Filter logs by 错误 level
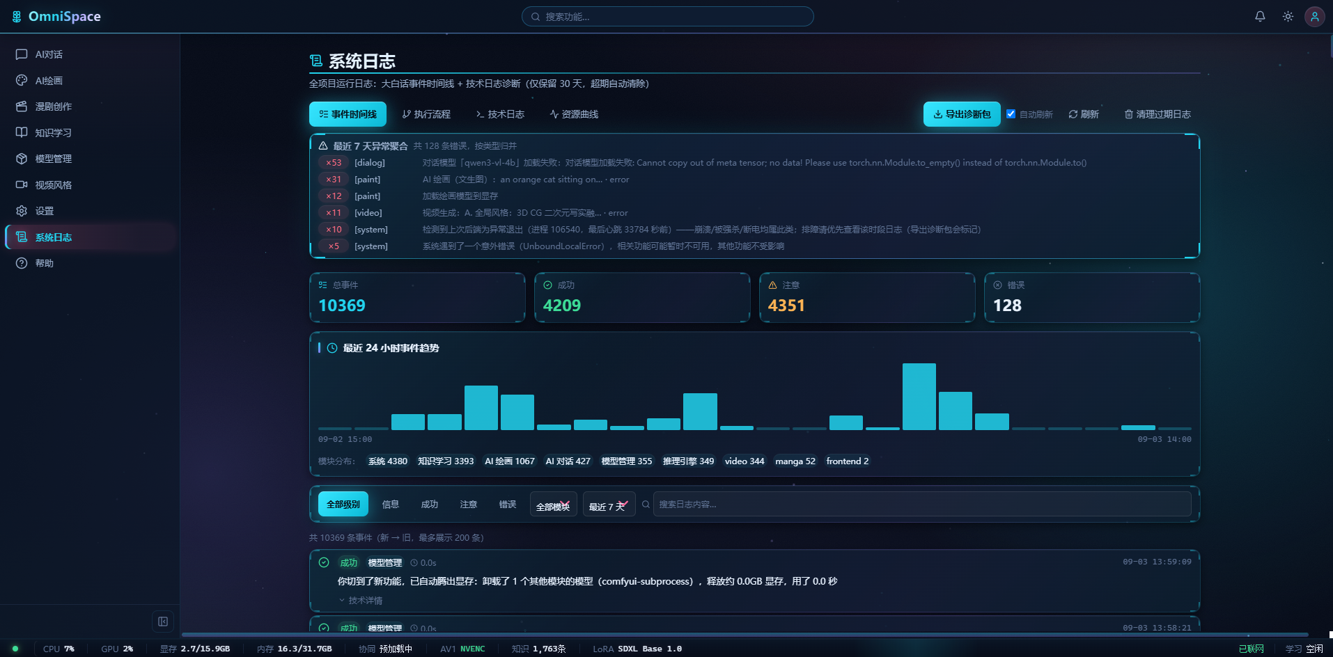Screen dimensions: 1333x657 (x=508, y=504)
